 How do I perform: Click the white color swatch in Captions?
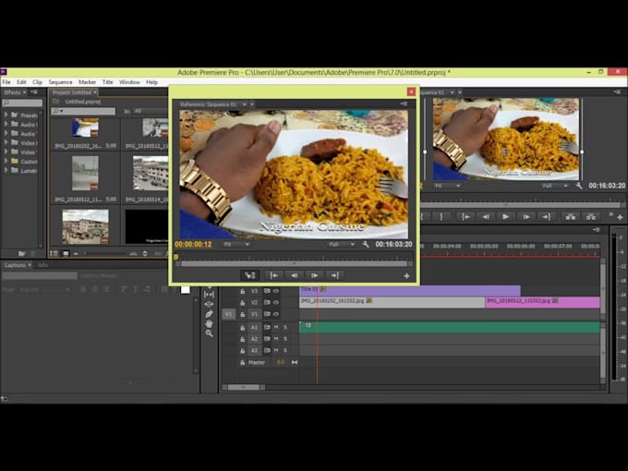pyautogui.click(x=185, y=290)
